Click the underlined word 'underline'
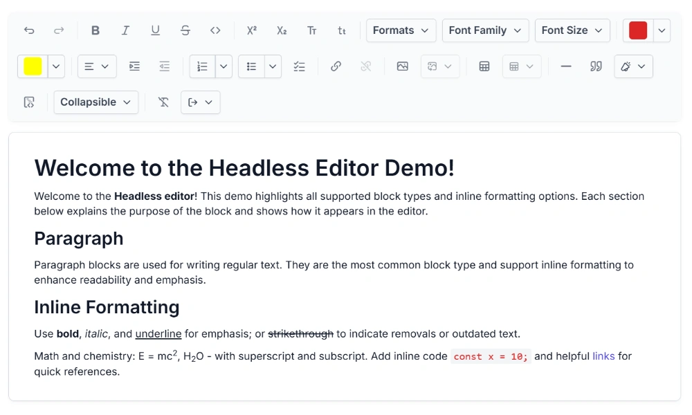This screenshot has width=692, height=415. 158,334
